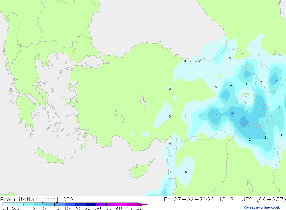Screen dimensions: 286x210
Task: Click the legend label '0.1'
Action: (x=5, y=208)
